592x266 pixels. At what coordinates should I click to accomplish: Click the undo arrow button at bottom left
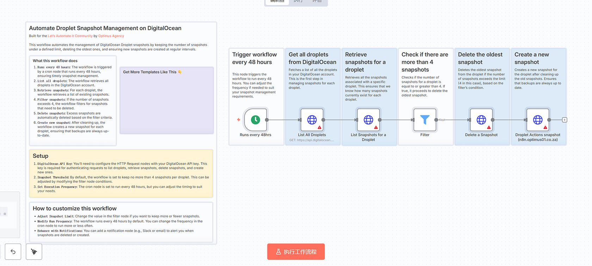click(x=13, y=252)
